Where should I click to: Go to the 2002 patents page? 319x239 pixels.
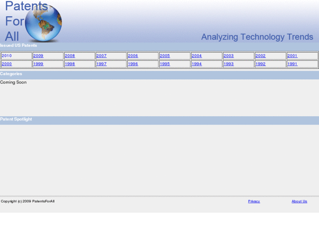pos(261,56)
